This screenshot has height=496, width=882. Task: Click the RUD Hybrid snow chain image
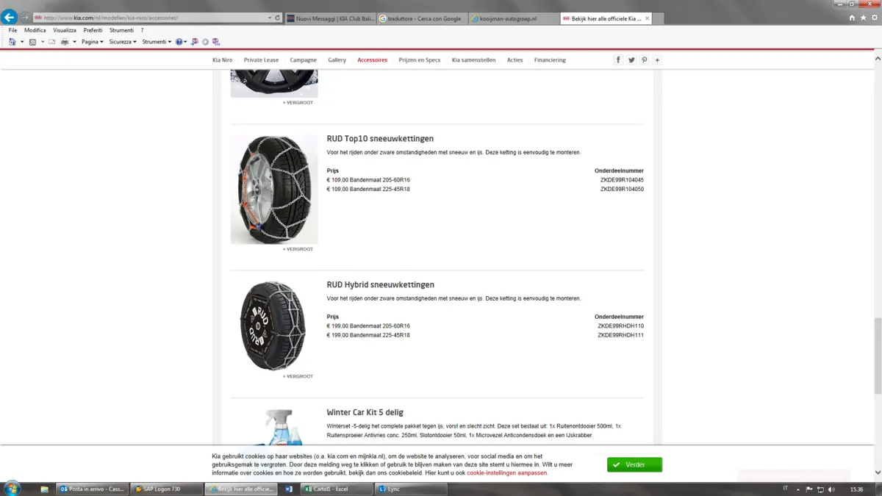pyautogui.click(x=274, y=326)
